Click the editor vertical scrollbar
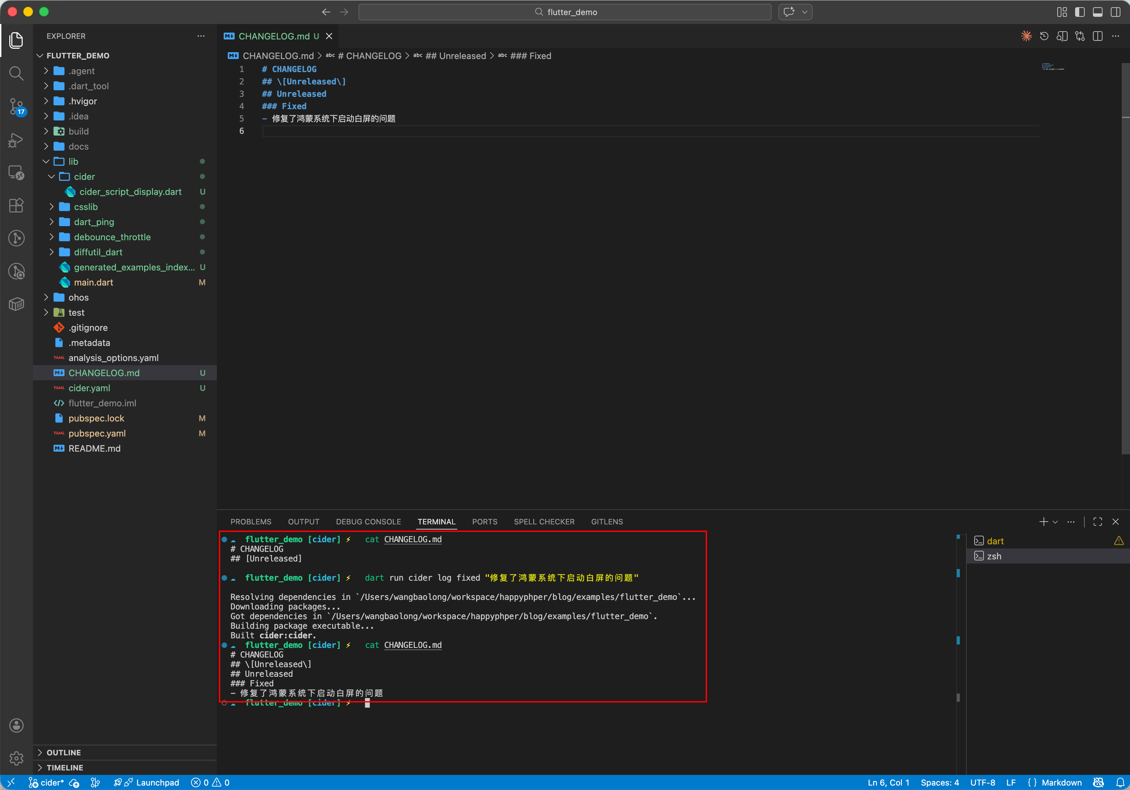The height and width of the screenshot is (790, 1130). pos(1125,256)
